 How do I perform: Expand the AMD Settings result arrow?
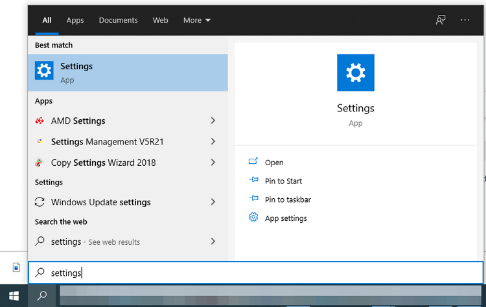[213, 121]
